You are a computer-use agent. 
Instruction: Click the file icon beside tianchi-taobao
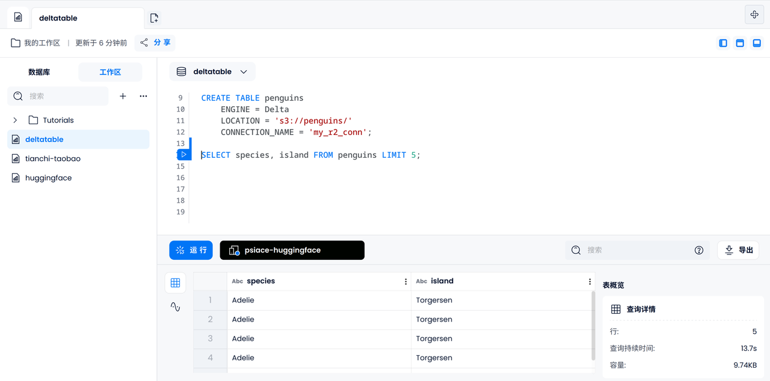coord(16,158)
